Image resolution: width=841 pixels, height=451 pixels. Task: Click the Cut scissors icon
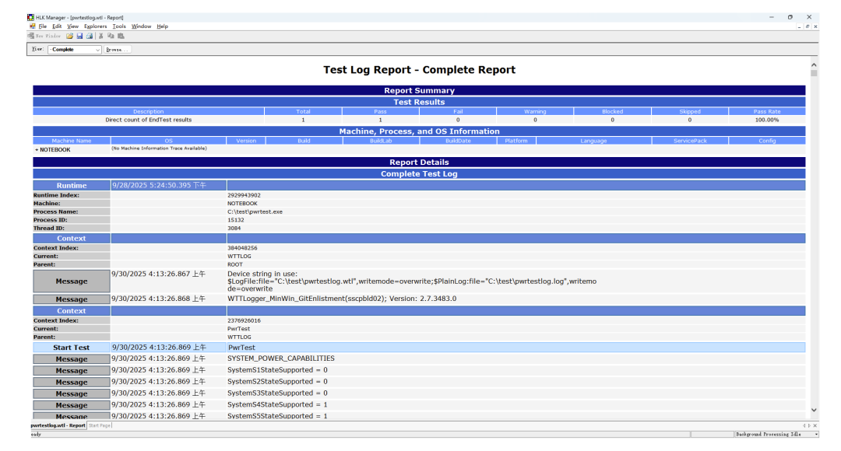pos(100,36)
